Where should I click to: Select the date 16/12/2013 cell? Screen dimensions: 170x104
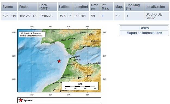pos(28,16)
